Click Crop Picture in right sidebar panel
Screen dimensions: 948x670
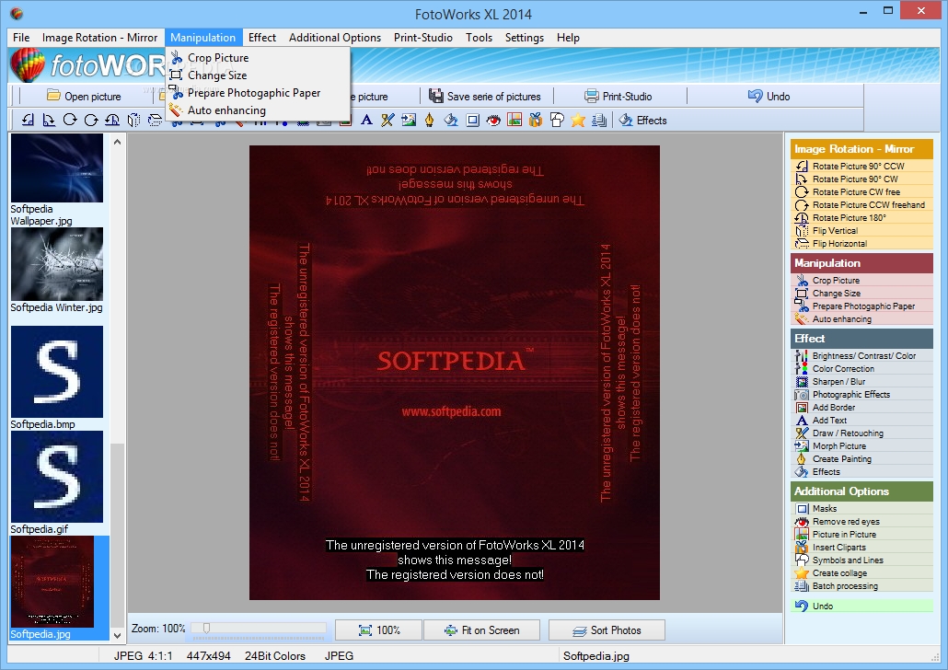[861, 281]
